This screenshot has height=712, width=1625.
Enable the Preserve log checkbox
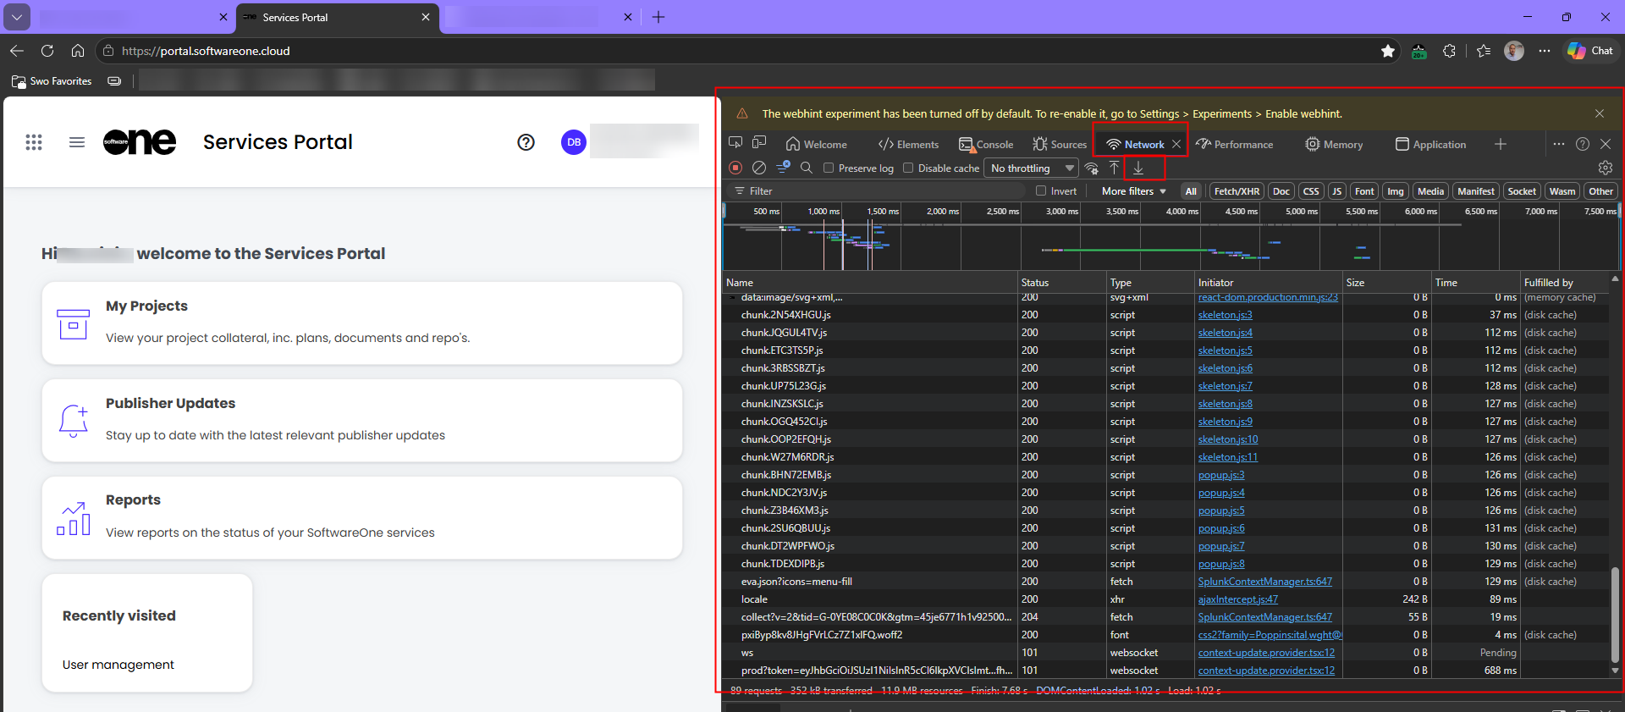pyautogui.click(x=829, y=168)
